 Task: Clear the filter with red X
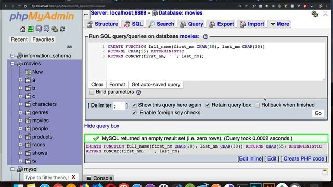click(x=73, y=177)
